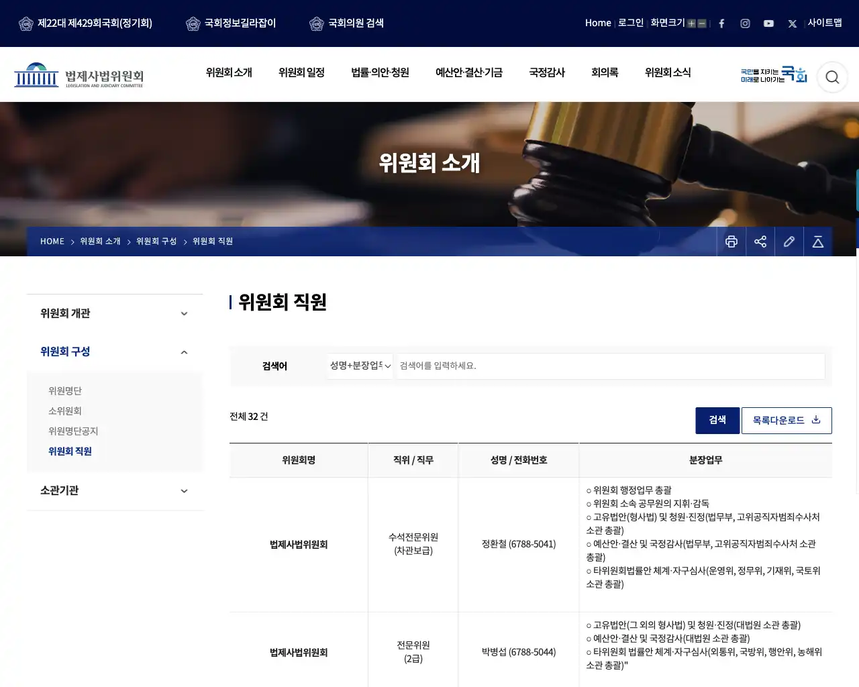This screenshot has width=859, height=687.
Task: Select 위원회 직원 in the sidebar
Action: point(70,452)
